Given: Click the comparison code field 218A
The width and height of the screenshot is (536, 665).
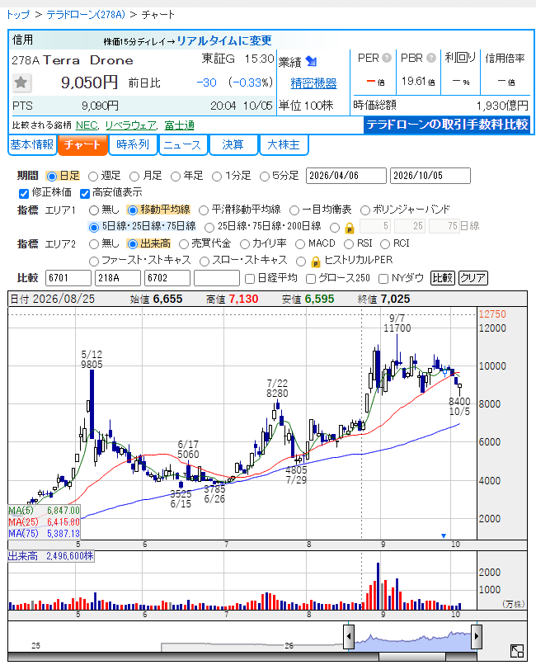Looking at the screenshot, I should (x=118, y=278).
